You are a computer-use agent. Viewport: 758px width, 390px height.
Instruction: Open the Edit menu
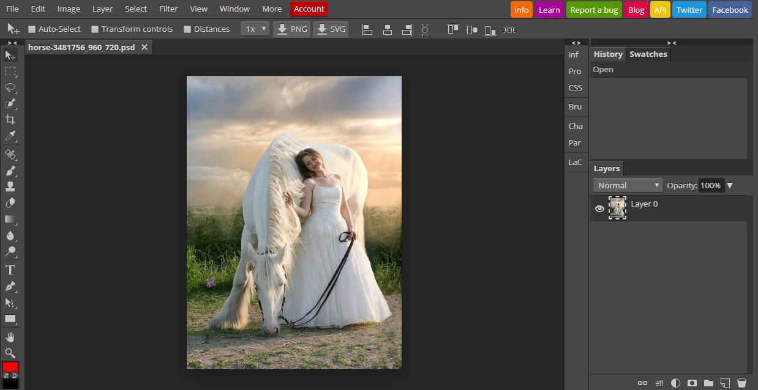click(x=38, y=9)
